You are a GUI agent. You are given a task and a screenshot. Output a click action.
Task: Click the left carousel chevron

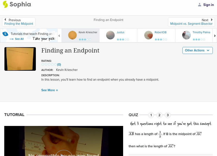point(59,35)
